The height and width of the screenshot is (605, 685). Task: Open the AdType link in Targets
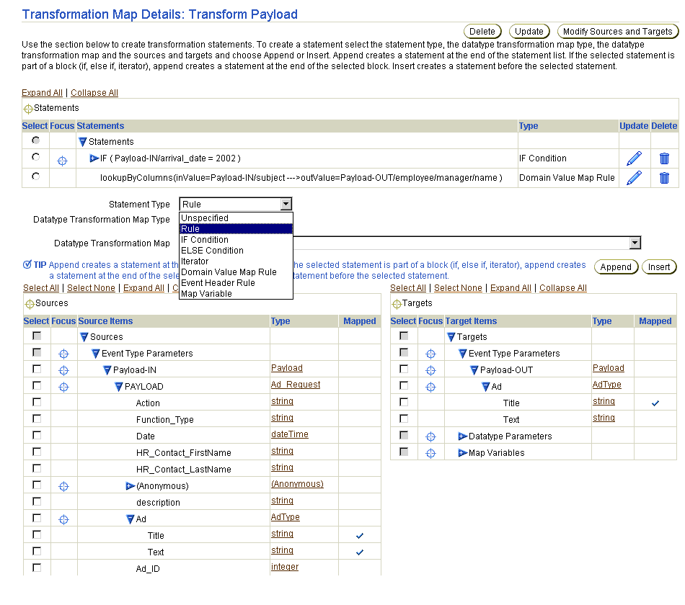[x=607, y=385]
